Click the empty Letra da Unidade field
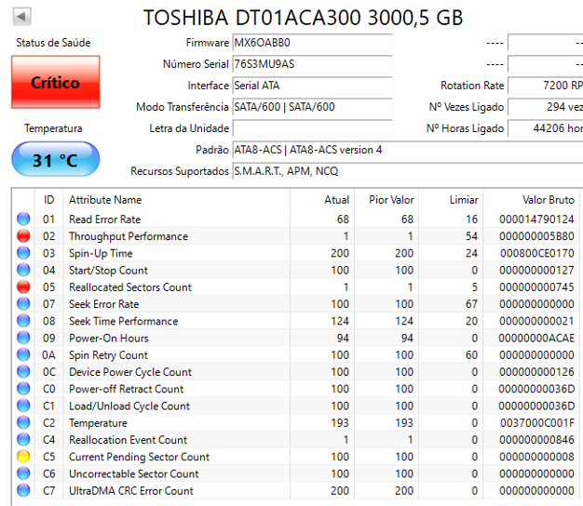Image resolution: width=583 pixels, height=506 pixels. [x=312, y=128]
